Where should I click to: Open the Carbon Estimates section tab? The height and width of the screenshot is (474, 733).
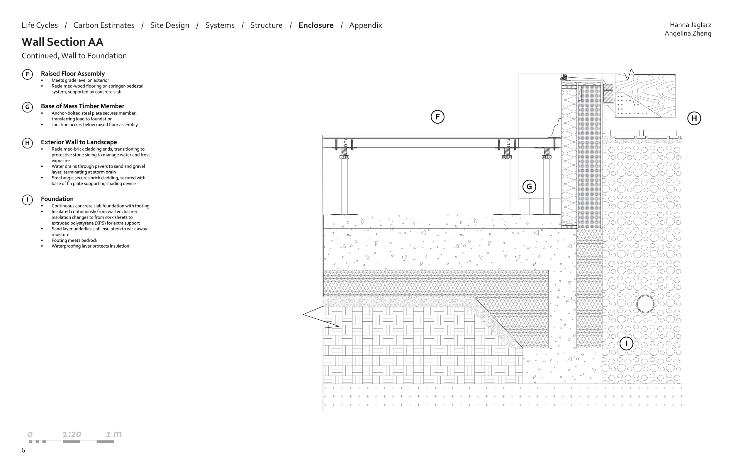pos(104,25)
